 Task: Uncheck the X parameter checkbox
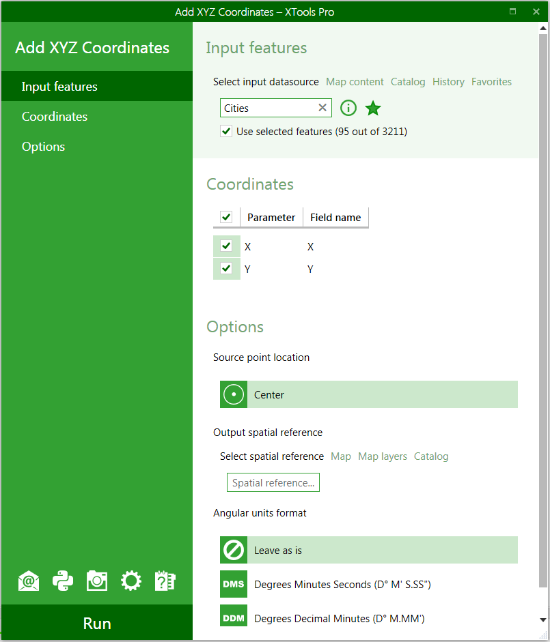click(x=226, y=246)
